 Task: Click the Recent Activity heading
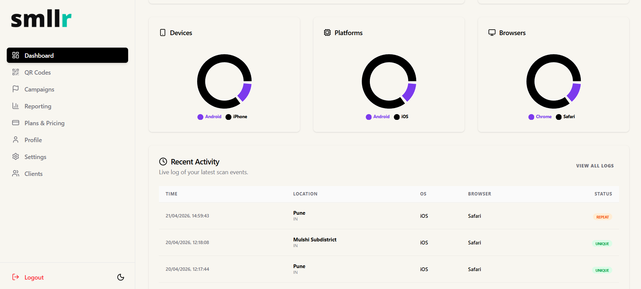pyautogui.click(x=195, y=162)
